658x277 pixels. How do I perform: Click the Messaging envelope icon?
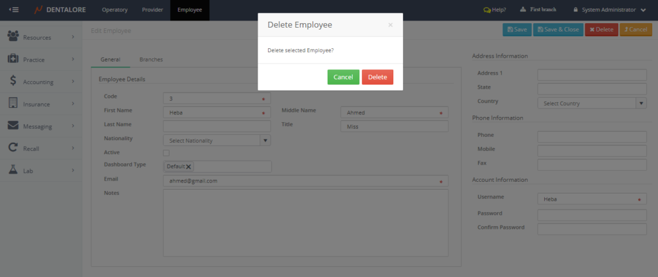pyautogui.click(x=13, y=126)
